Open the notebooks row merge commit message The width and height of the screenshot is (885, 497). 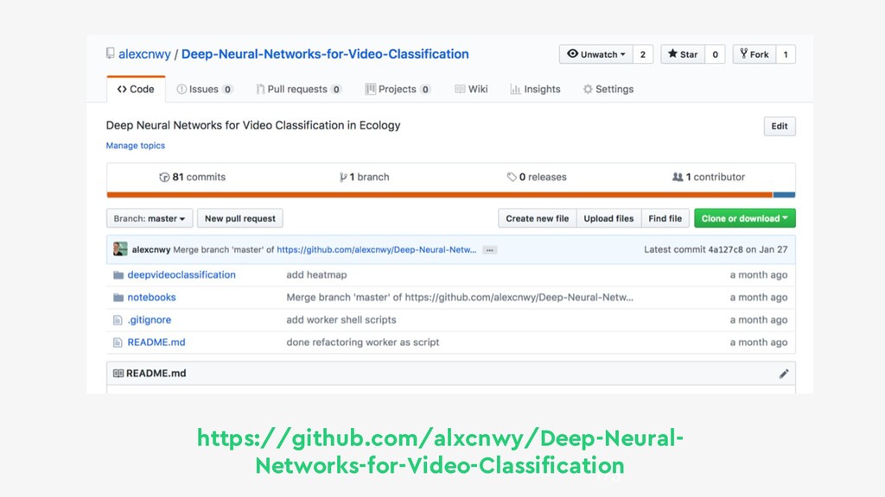point(460,298)
